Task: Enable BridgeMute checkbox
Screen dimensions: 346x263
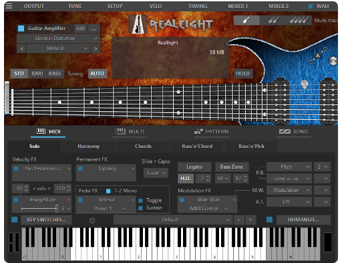Action: click(16, 200)
